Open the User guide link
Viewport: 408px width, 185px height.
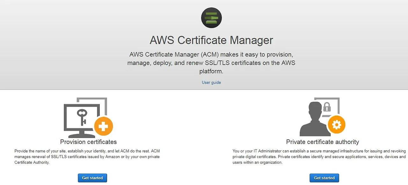point(211,82)
